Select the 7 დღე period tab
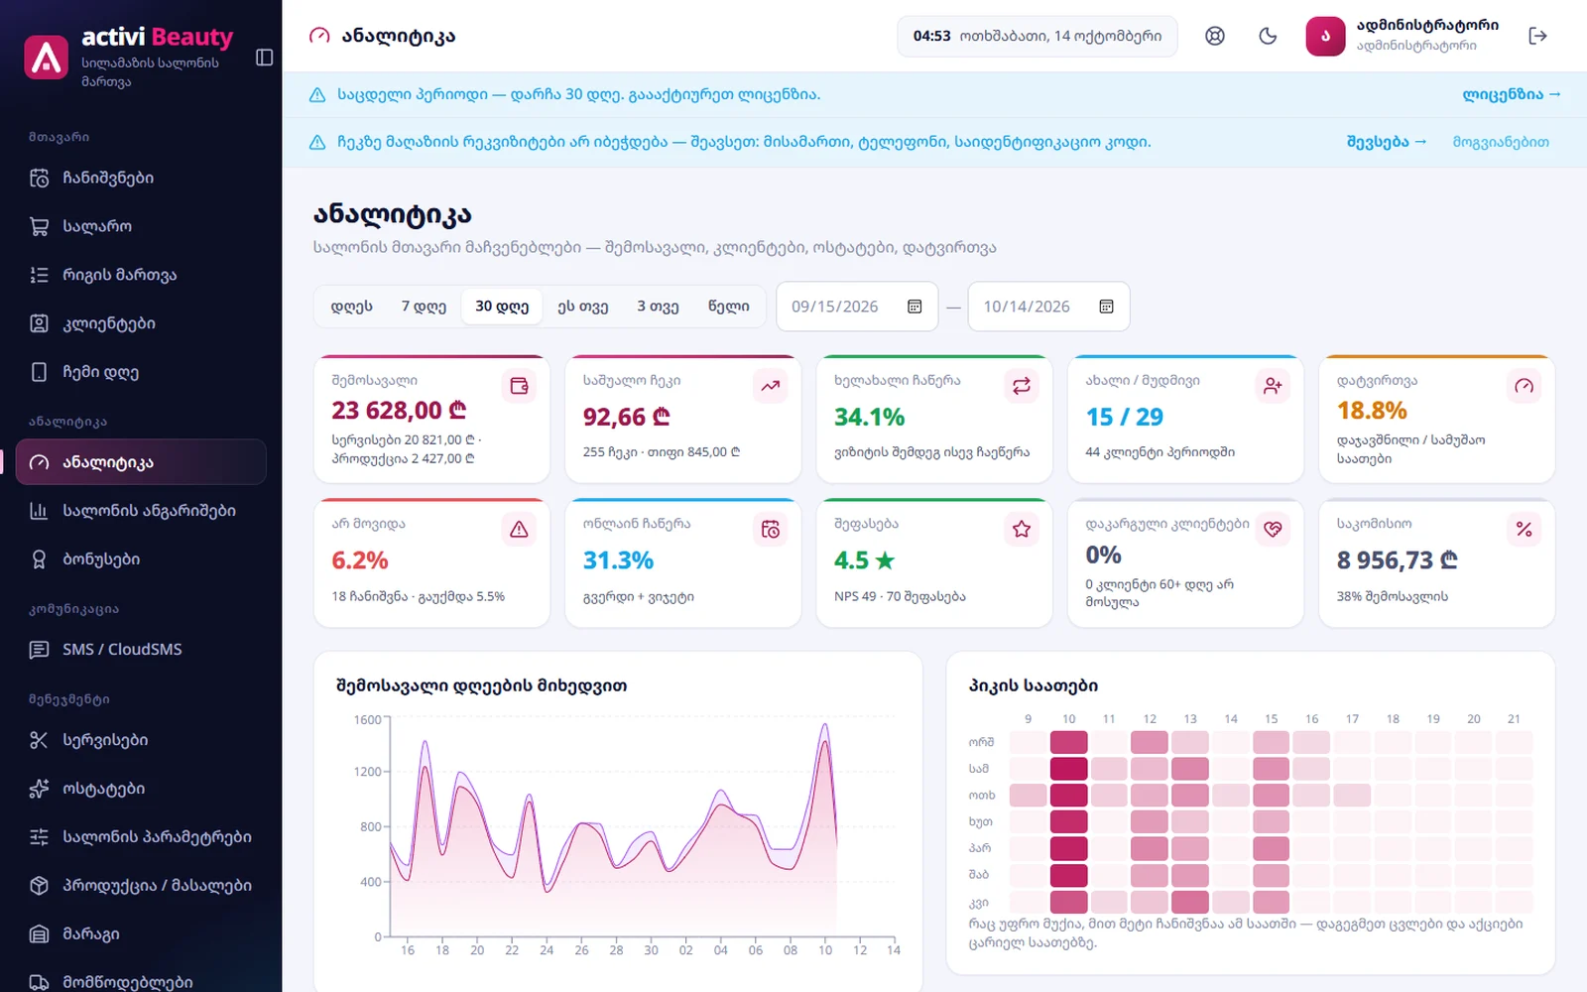Image resolution: width=1587 pixels, height=992 pixels. click(x=424, y=307)
